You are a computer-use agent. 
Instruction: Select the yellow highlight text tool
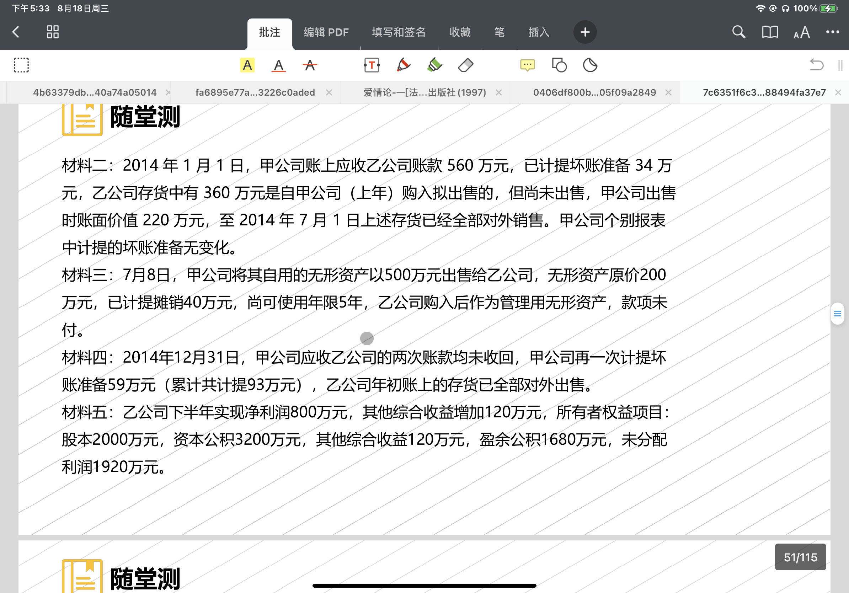[x=247, y=65]
